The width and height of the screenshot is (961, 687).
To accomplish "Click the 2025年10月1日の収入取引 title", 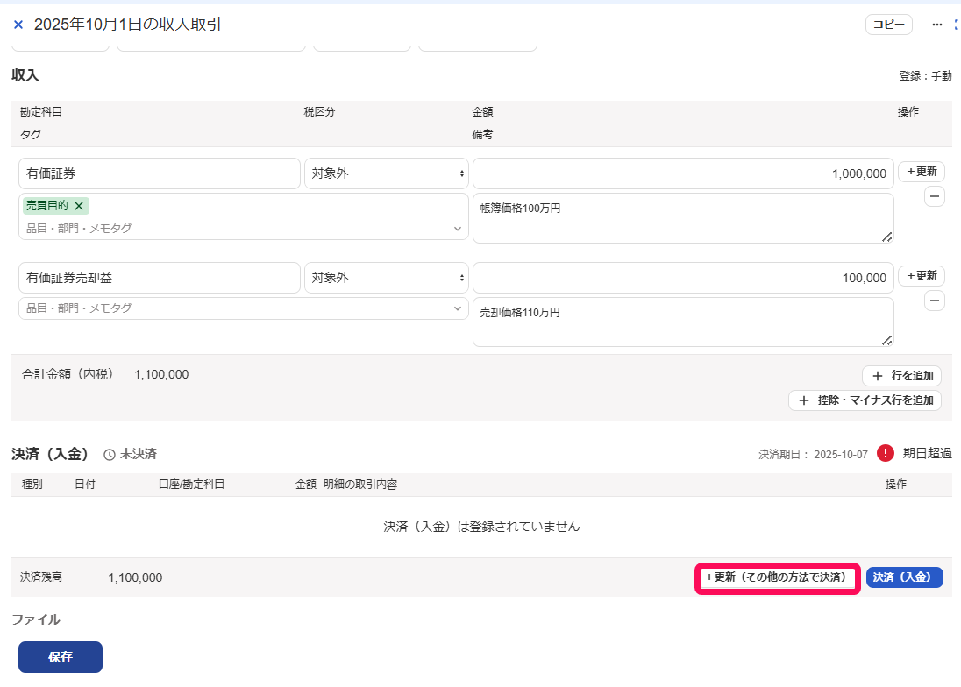I will (127, 25).
